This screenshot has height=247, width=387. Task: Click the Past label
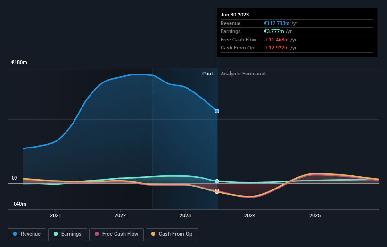207,74
